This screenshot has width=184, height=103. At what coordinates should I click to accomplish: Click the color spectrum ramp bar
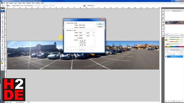(175, 46)
